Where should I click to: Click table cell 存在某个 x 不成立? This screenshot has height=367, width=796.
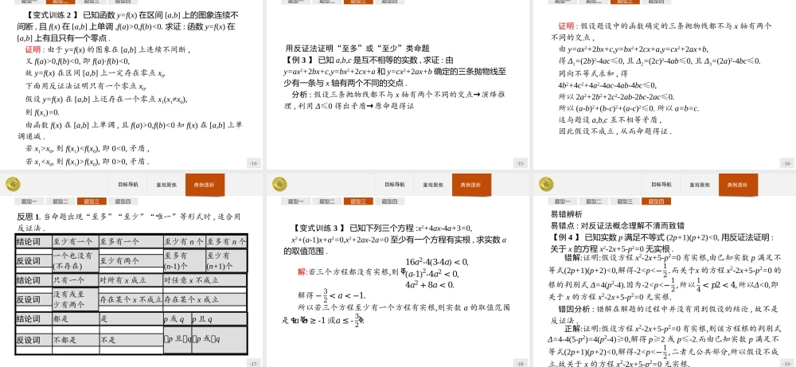pos(131,299)
